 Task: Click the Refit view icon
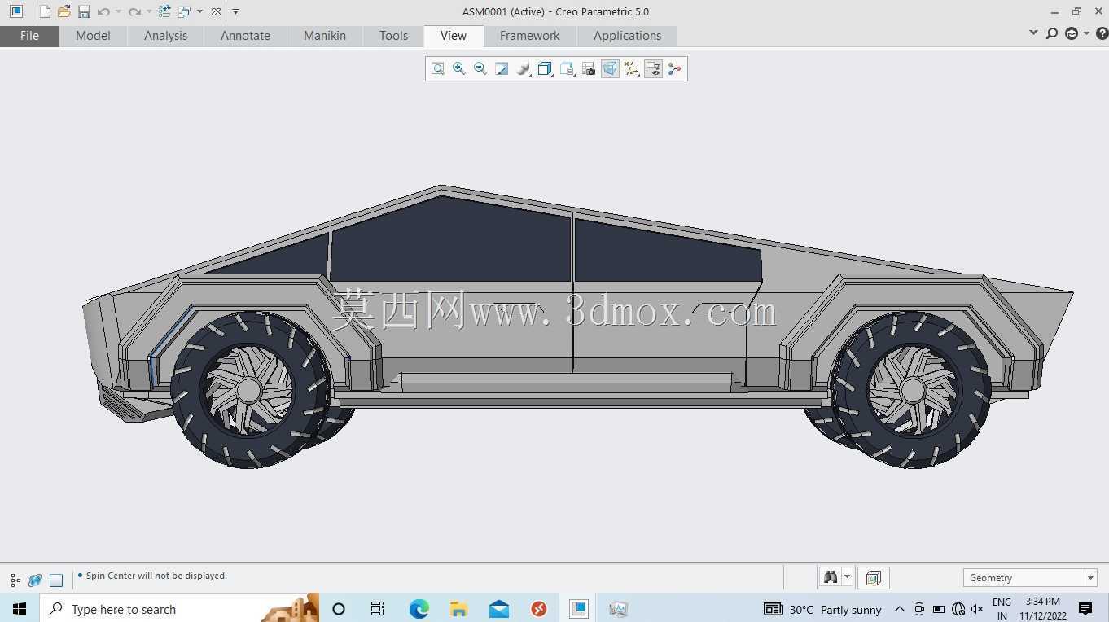tap(438, 69)
